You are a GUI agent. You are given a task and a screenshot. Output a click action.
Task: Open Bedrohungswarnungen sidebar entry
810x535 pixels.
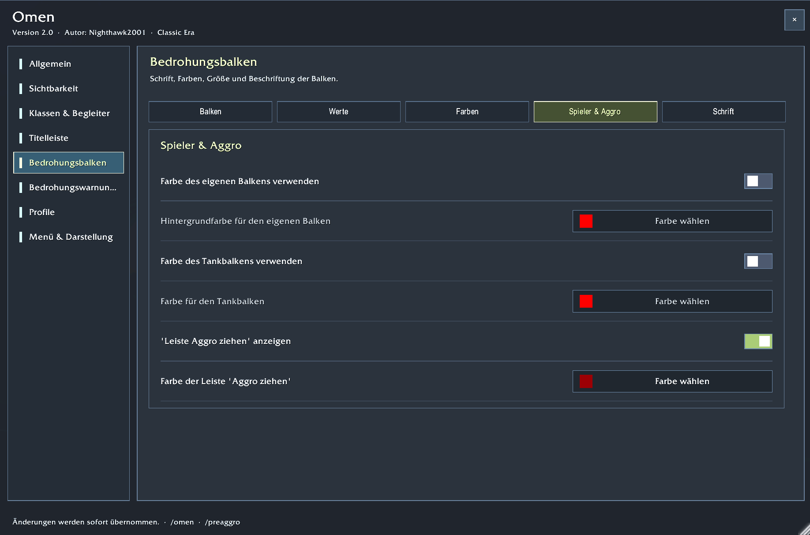point(68,188)
